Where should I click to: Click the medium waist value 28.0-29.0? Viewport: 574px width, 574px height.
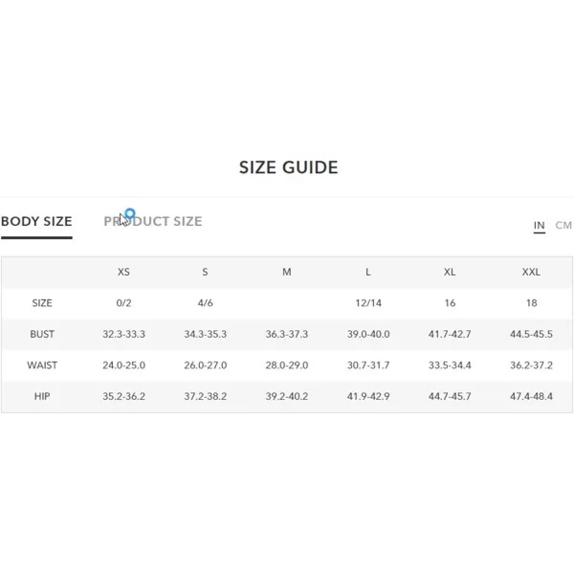point(287,365)
